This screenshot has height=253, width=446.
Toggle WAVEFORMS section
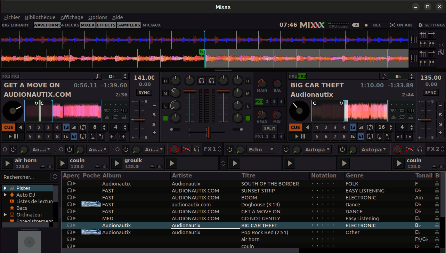(x=47, y=25)
